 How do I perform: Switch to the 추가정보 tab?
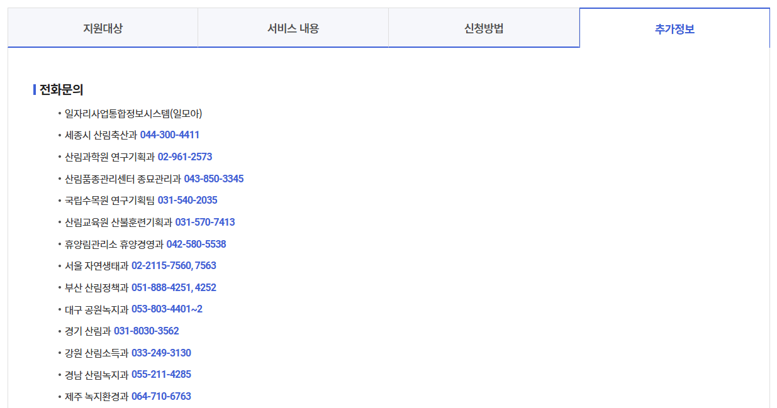tap(674, 27)
